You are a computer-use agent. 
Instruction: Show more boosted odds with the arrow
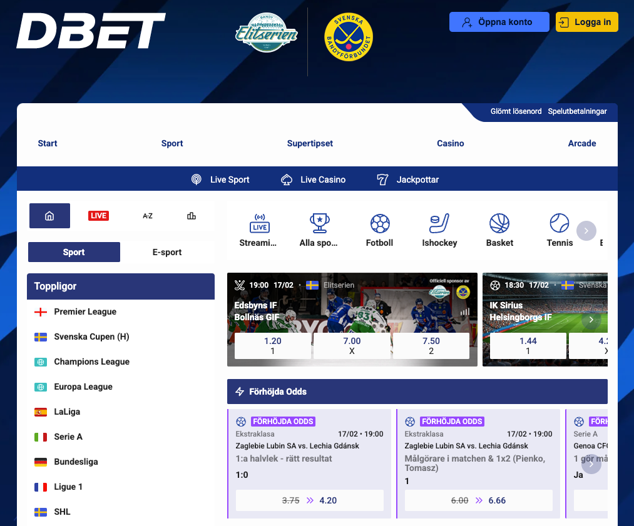pos(591,464)
